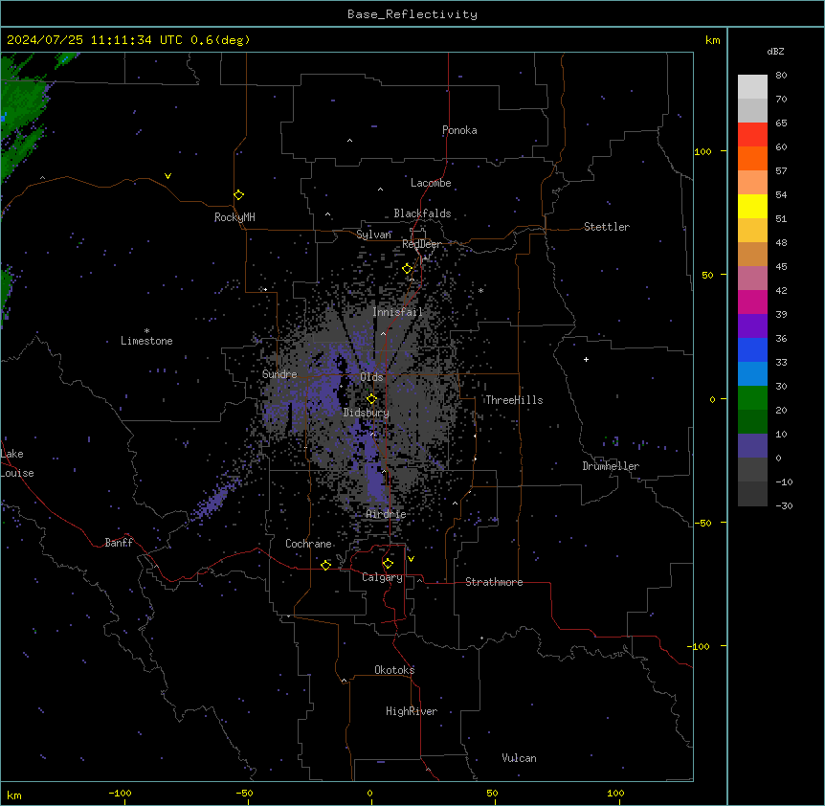
Task: Click the Stettler city label
Action: pyautogui.click(x=607, y=227)
